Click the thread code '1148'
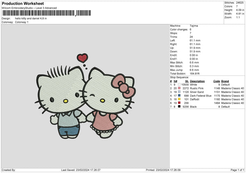The width and height of the screenshot is (246, 173). coord(217,89)
